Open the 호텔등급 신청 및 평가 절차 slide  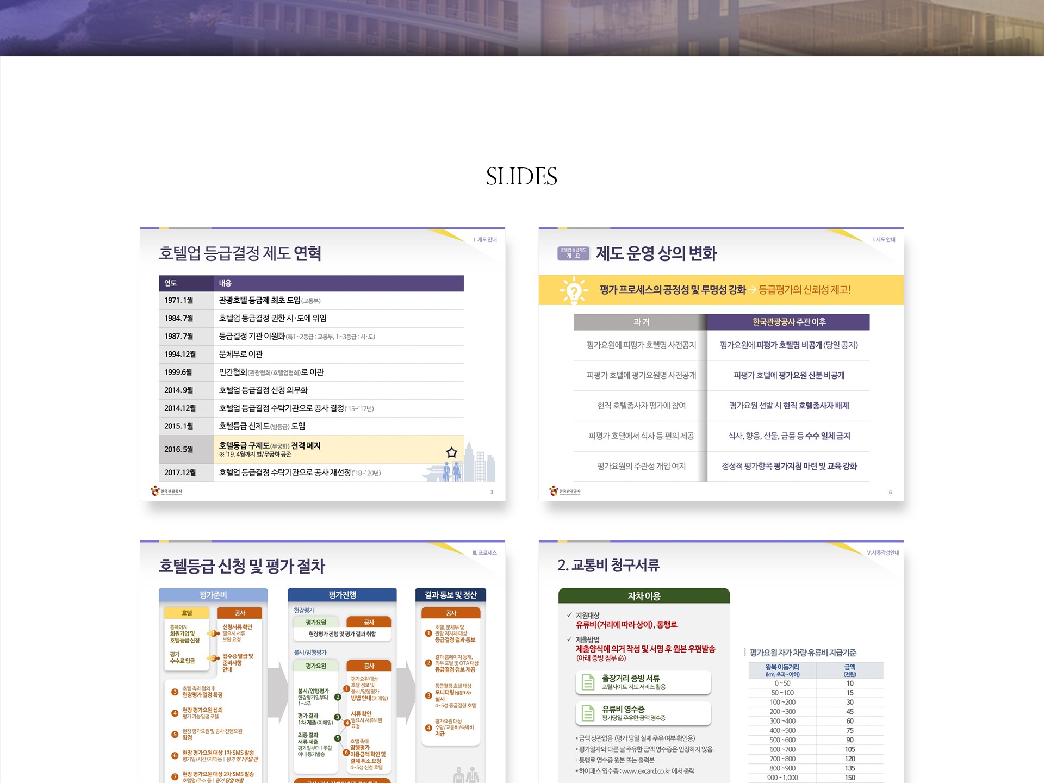[x=322, y=662]
